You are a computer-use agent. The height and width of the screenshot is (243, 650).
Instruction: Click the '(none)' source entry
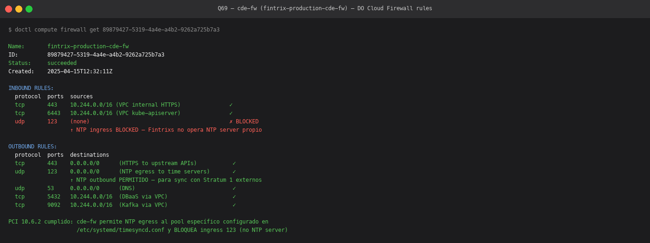pyautogui.click(x=80, y=121)
